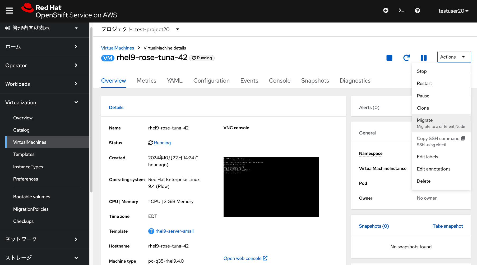This screenshot has width=477, height=265.
Task: Click the Running status label in header
Action: [202, 58]
